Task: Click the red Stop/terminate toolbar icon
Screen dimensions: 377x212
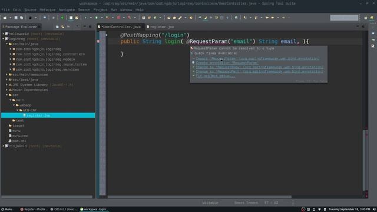Action: (x=118, y=18)
